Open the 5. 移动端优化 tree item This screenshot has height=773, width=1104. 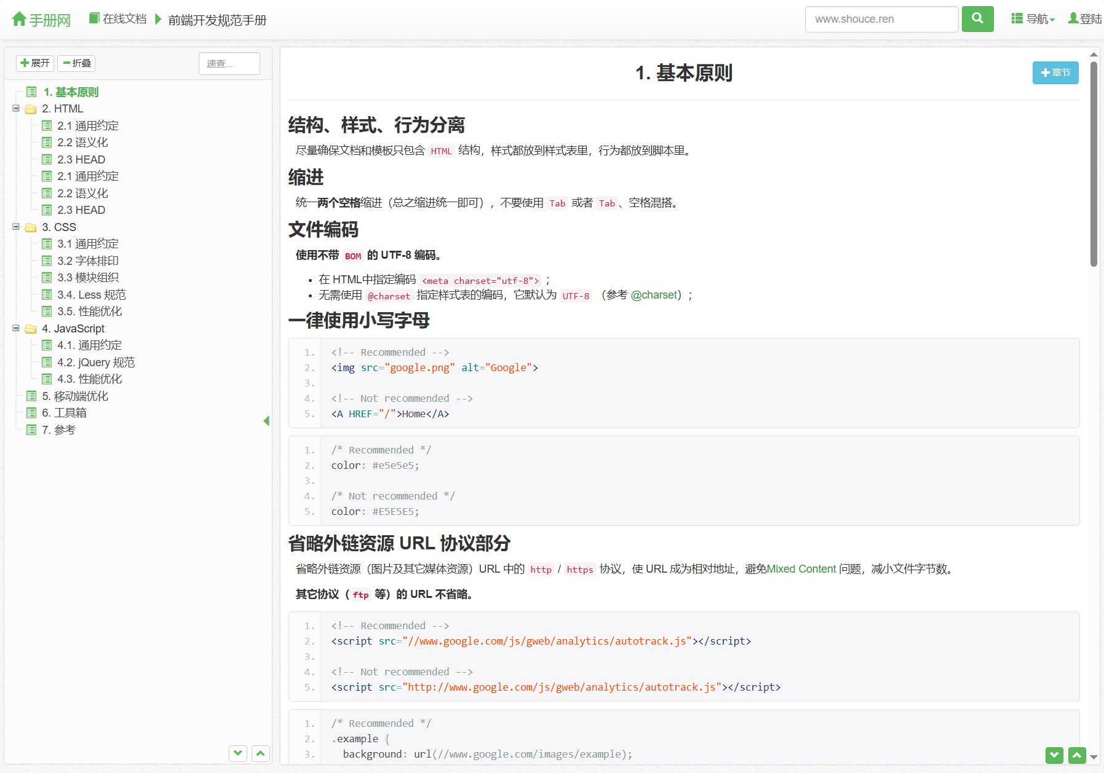click(x=75, y=396)
